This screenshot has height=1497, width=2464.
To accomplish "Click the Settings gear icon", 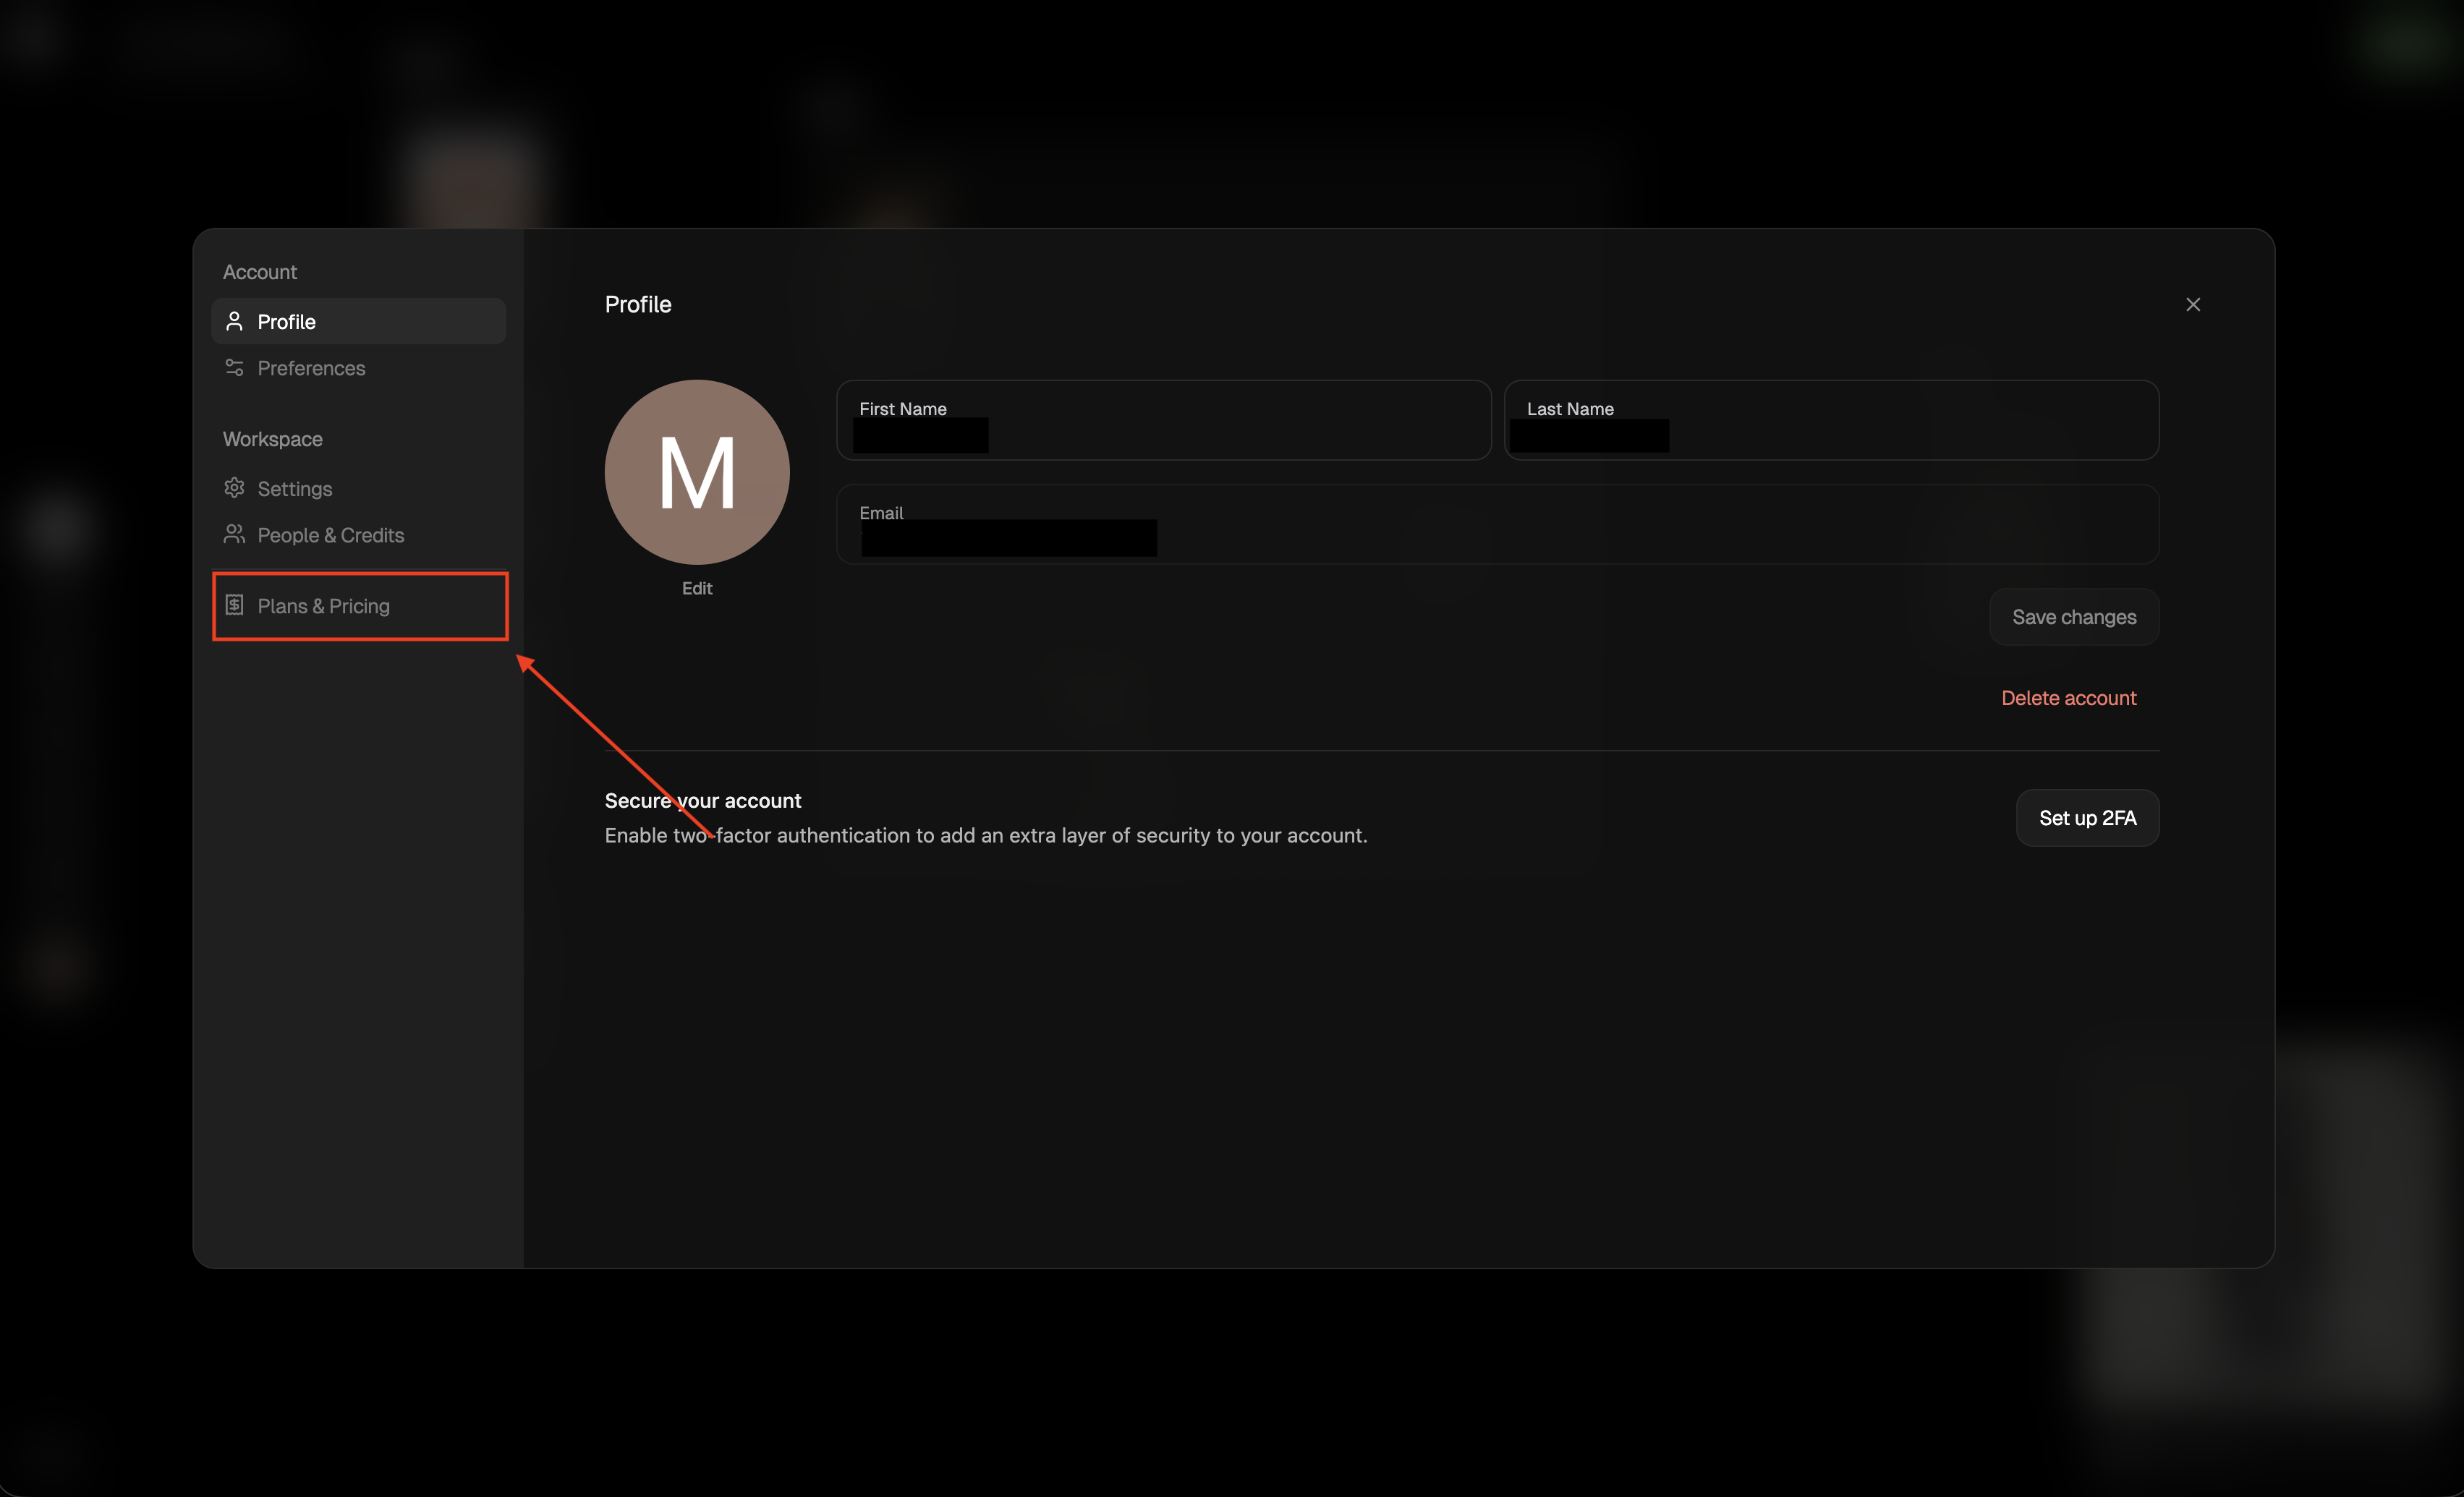I will pyautogui.click(x=234, y=488).
